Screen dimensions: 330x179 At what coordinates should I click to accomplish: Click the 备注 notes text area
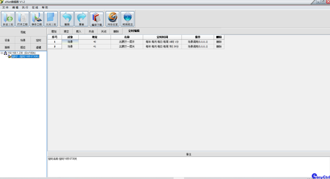coord(182,166)
